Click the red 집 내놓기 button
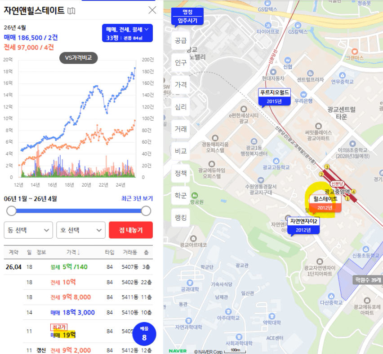Image resolution: width=383 pixels, height=354 pixels. (131, 230)
